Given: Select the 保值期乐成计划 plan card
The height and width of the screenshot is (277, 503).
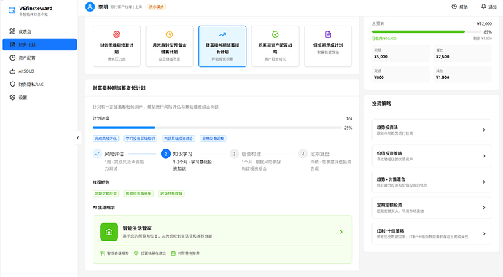Looking at the screenshot, I should point(328,46).
